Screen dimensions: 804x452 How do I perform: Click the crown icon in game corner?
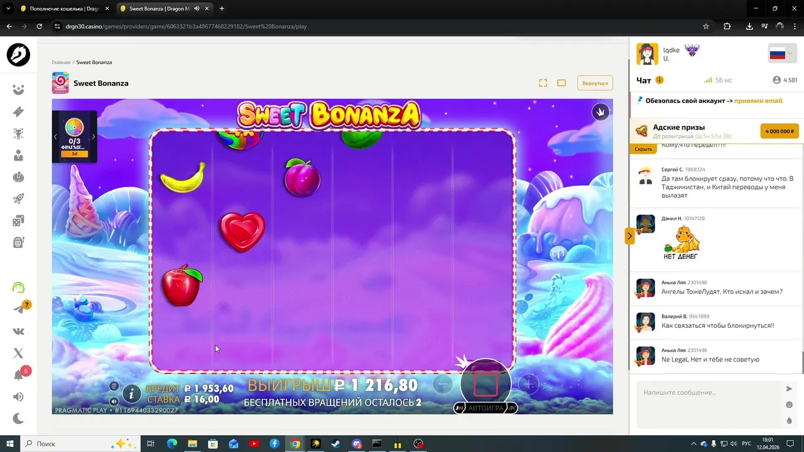coord(600,112)
